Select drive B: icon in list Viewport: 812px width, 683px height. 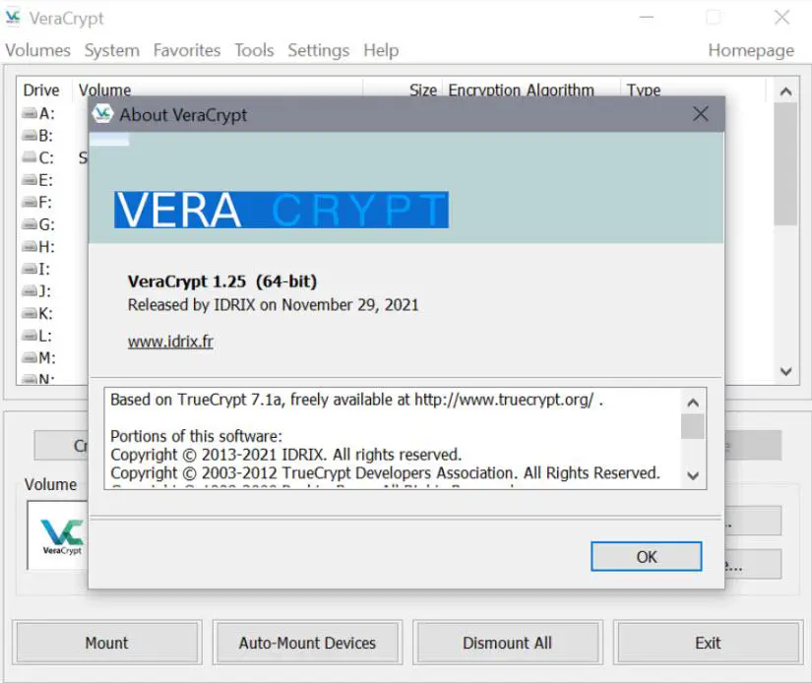point(30,136)
